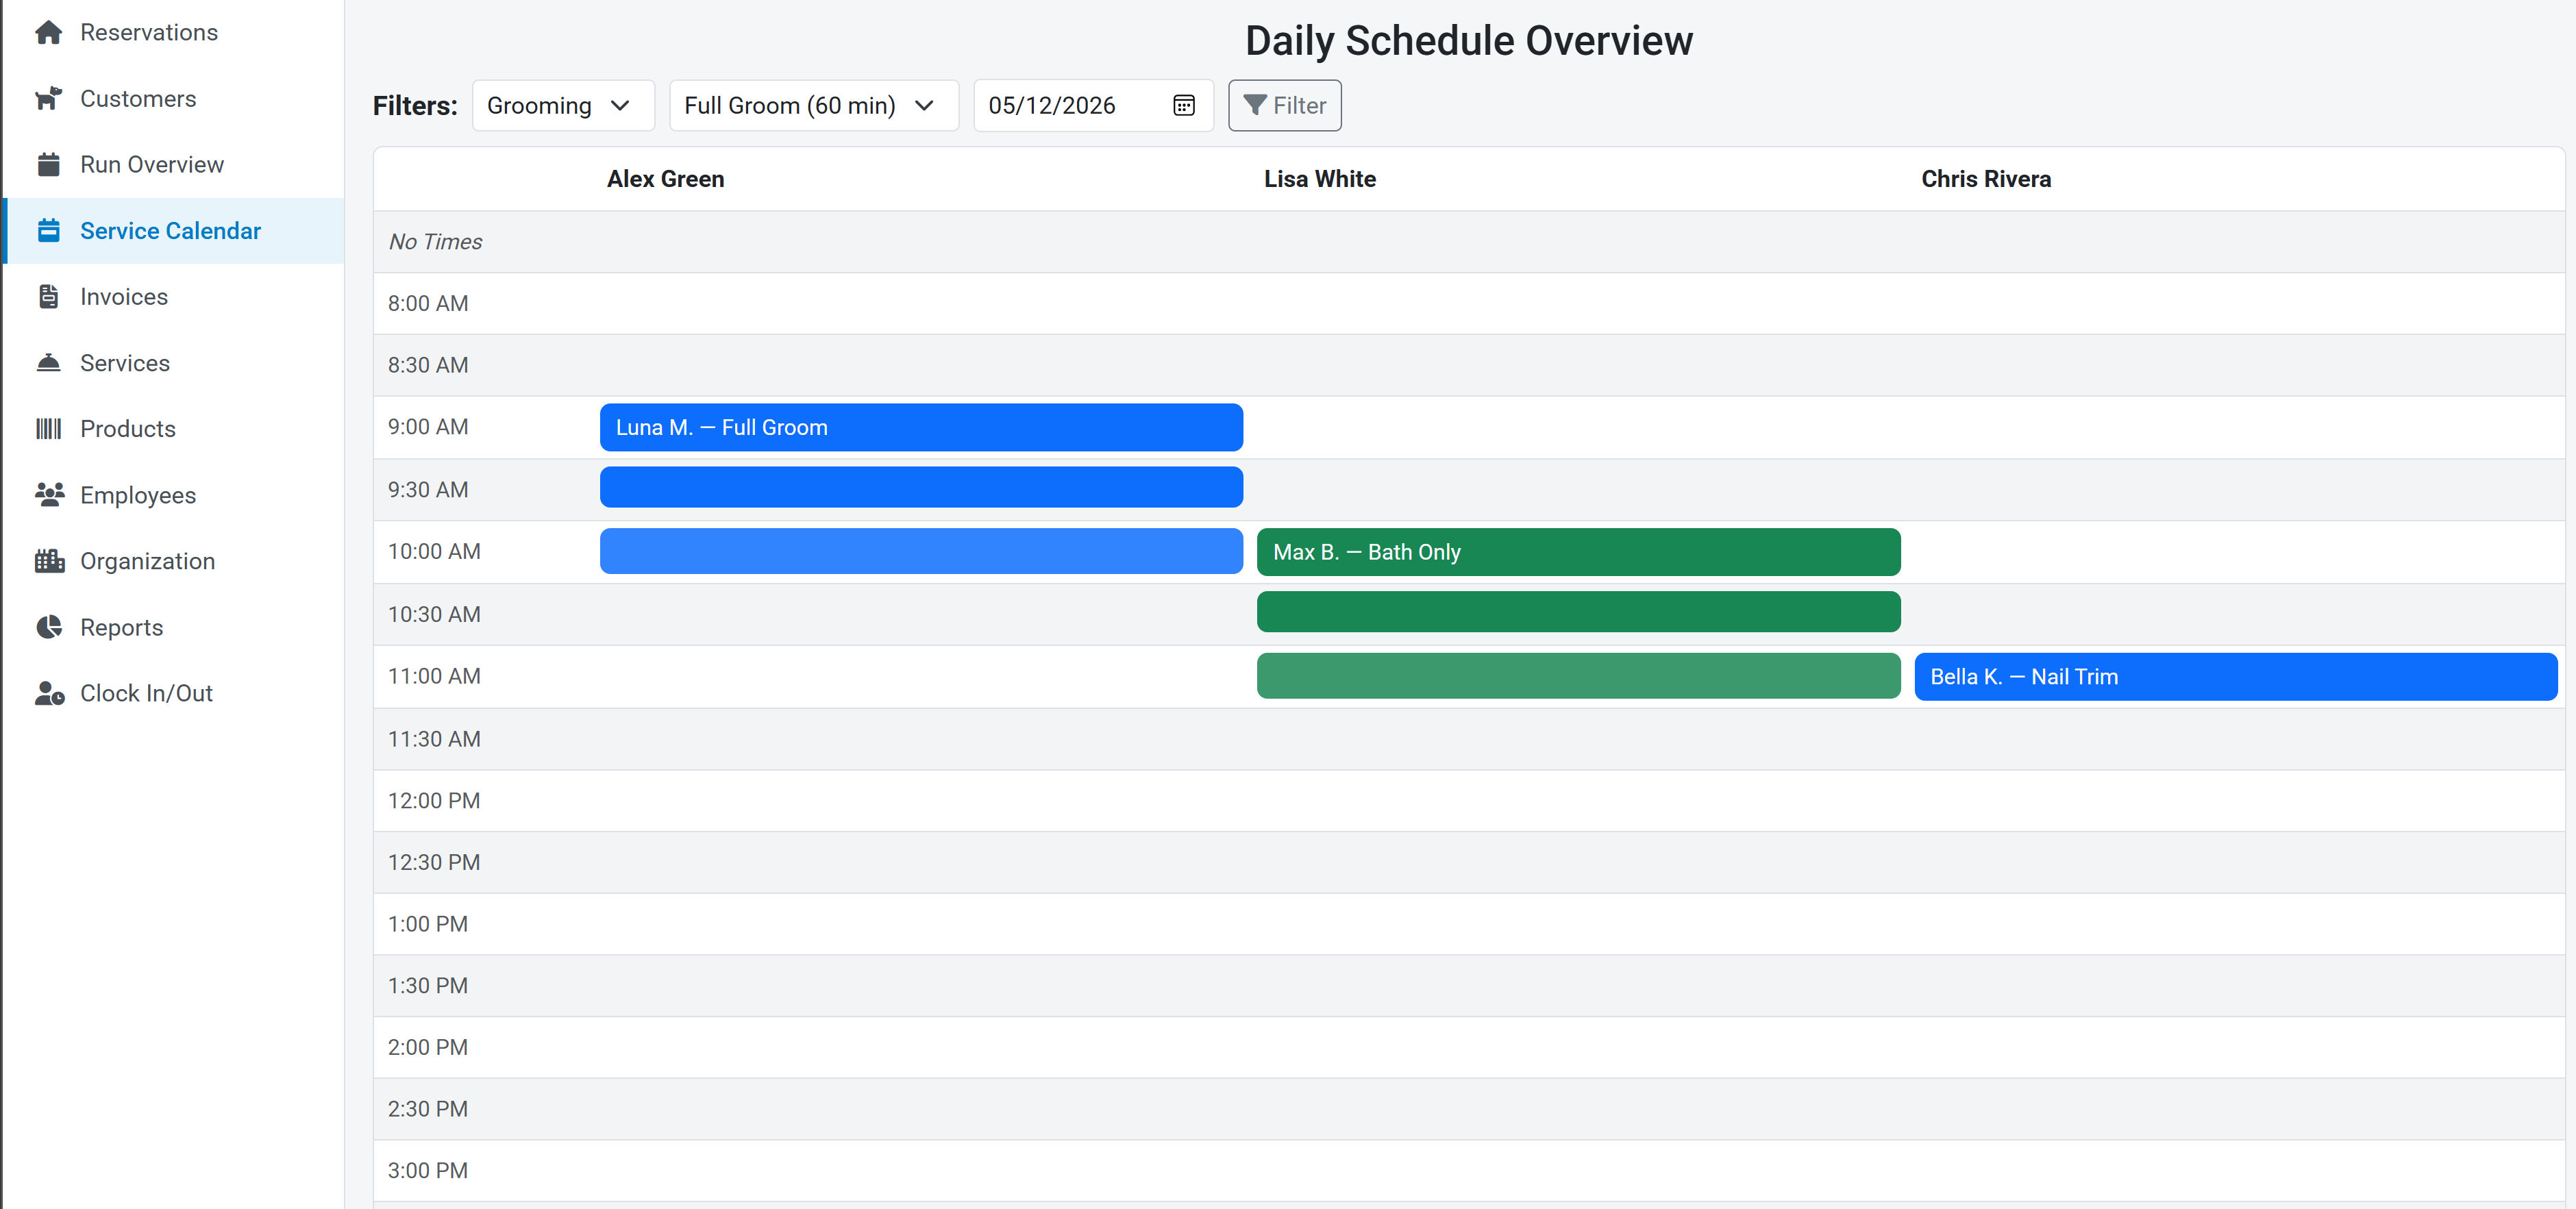The height and width of the screenshot is (1209, 2576).
Task: Open the Products section
Action: 174,429
